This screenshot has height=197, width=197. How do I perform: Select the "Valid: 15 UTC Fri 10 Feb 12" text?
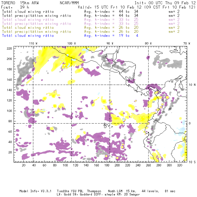click(x=110, y=7)
